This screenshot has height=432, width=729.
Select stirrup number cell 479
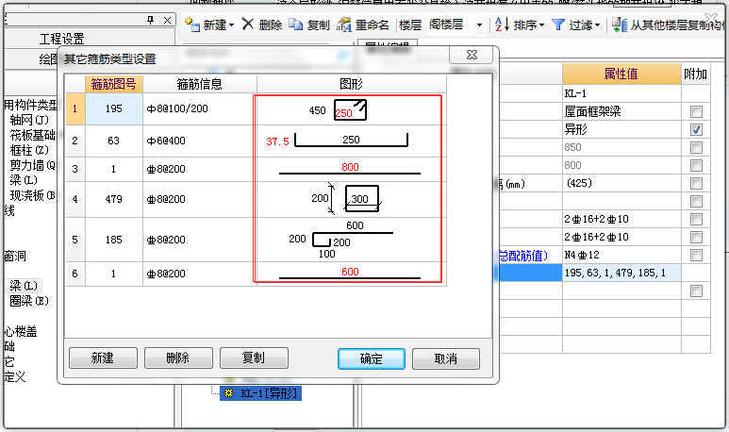(x=113, y=199)
